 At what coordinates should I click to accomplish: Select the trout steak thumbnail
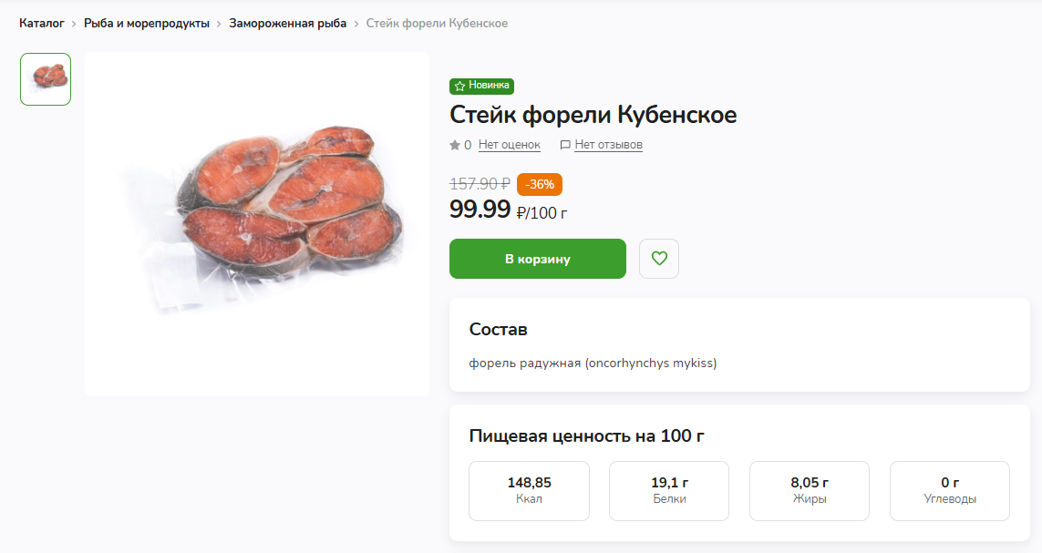(46, 79)
